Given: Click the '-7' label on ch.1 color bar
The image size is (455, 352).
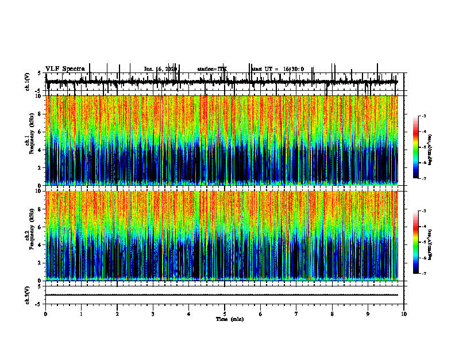Looking at the screenshot, I should point(423,178).
